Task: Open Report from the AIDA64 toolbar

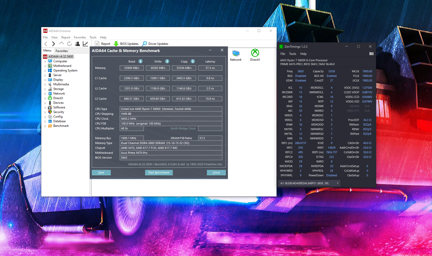Action: [x=103, y=44]
